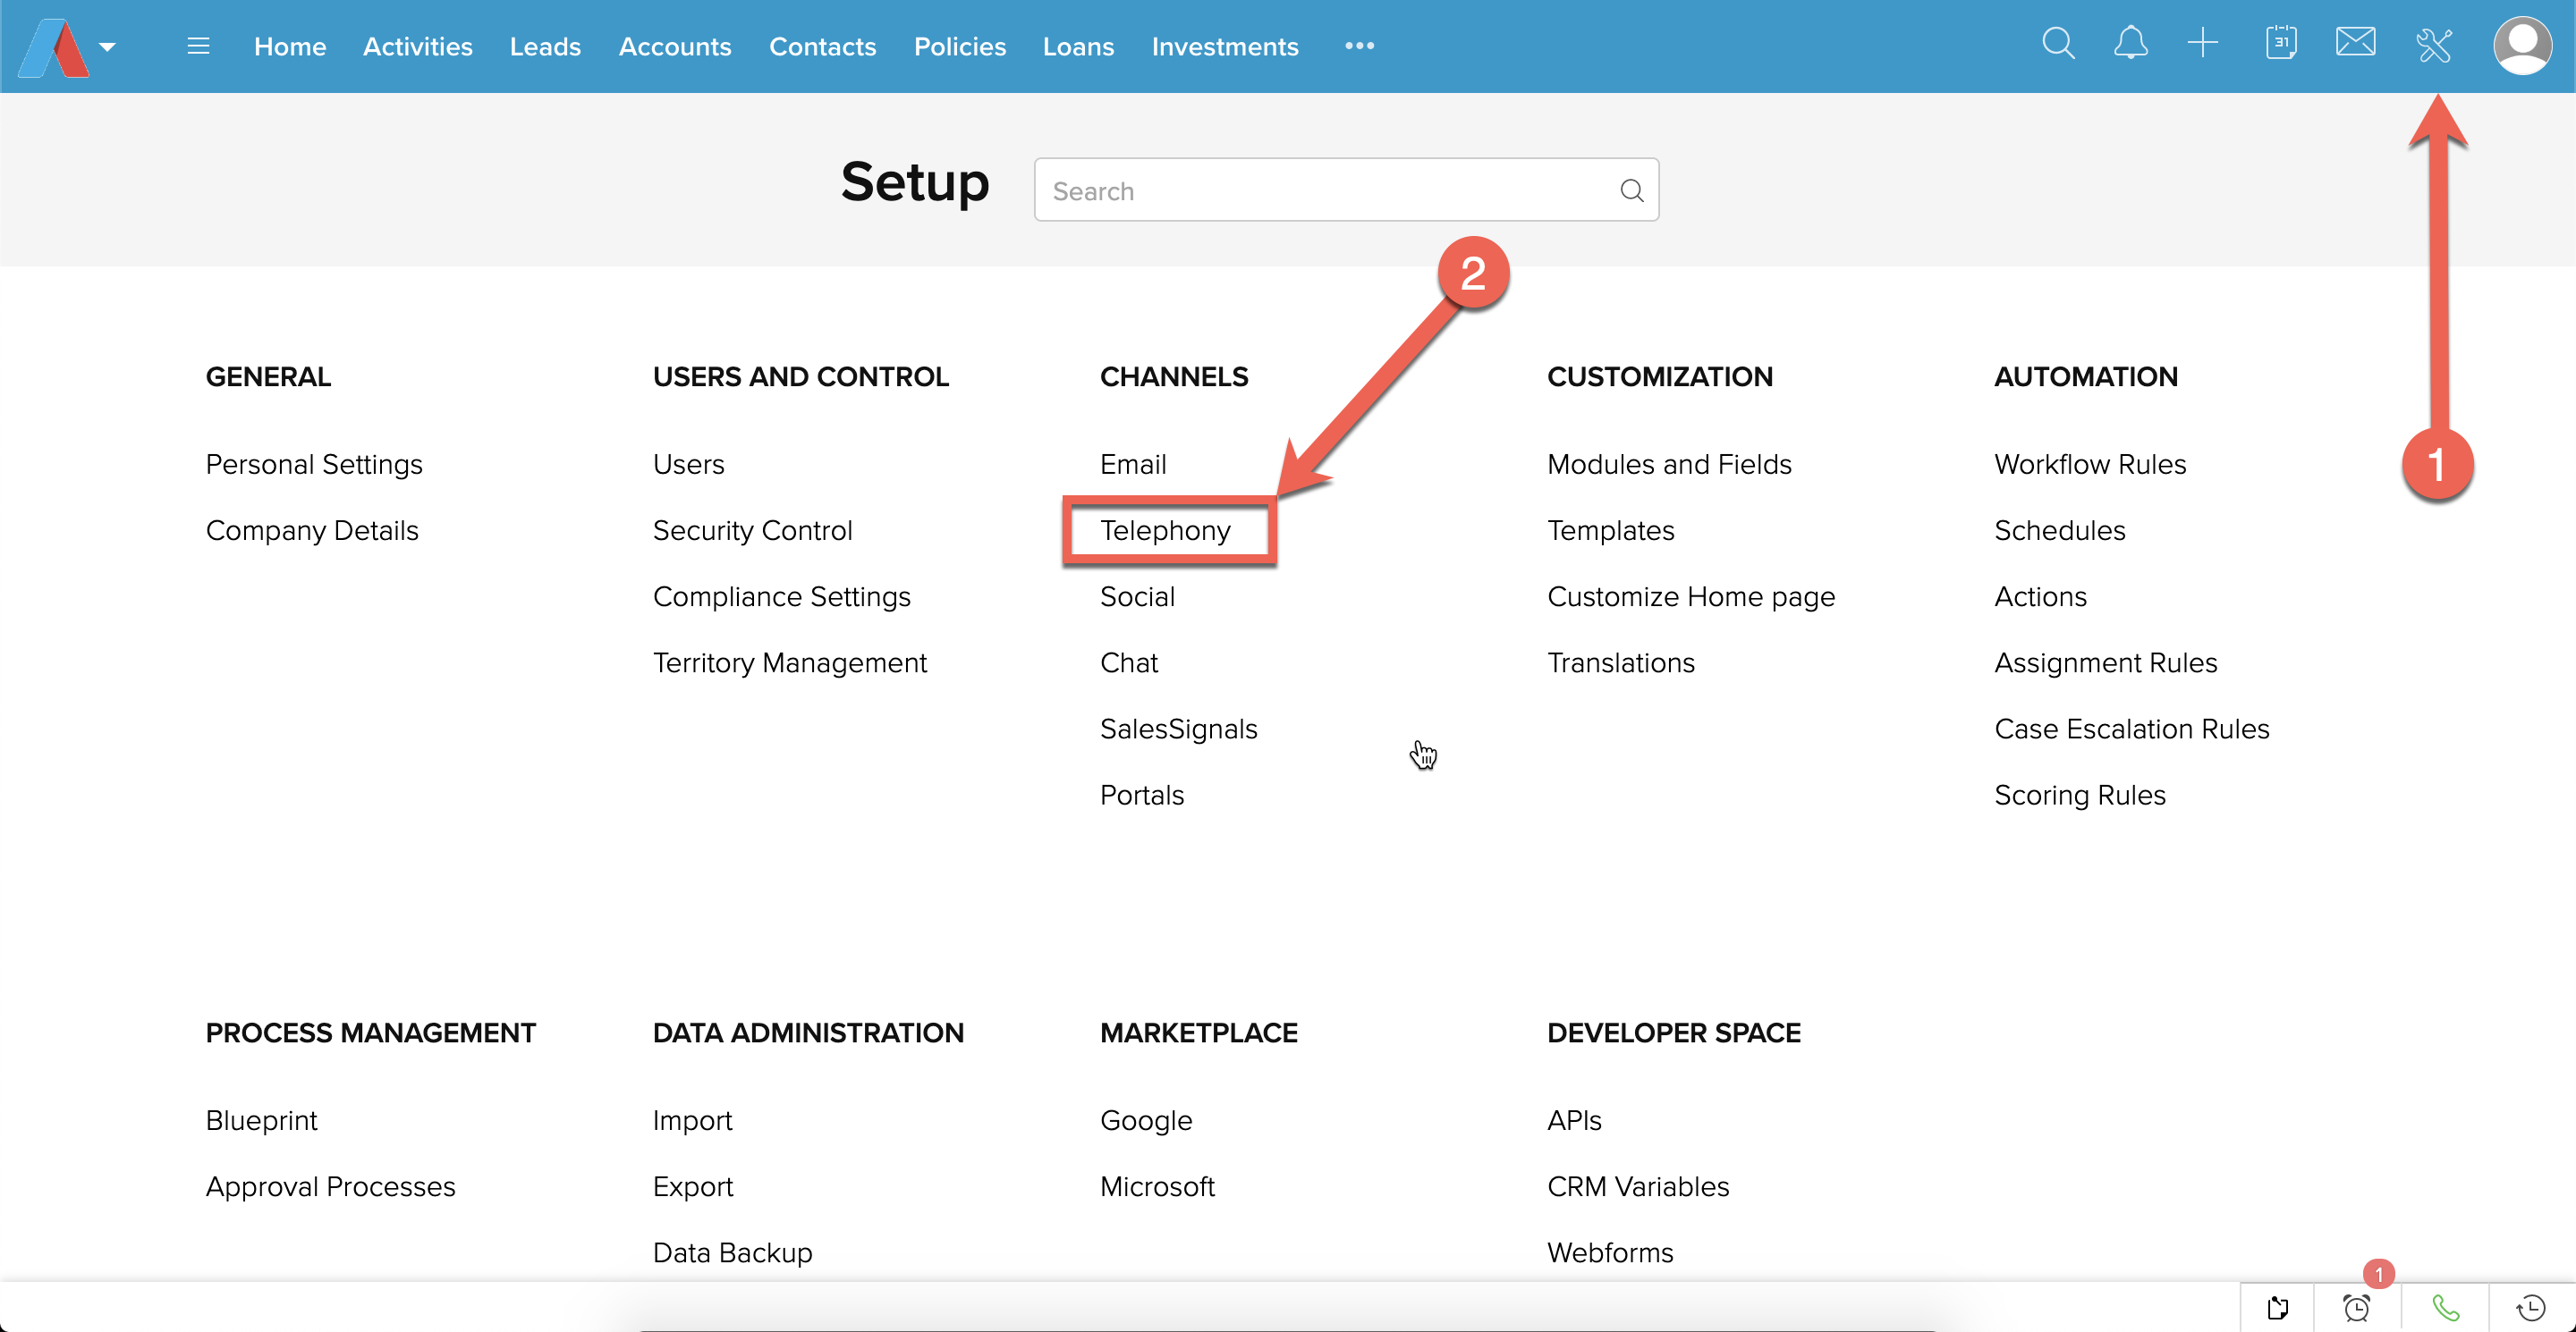
Task: Toggle the hamburger sidebar menu
Action: tap(198, 46)
